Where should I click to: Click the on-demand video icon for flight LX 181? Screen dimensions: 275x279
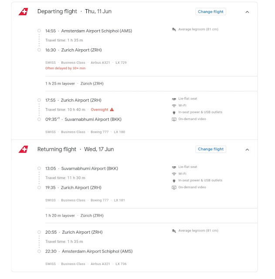[174, 187]
